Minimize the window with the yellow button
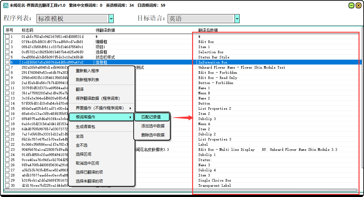This screenshot has height=197, width=364. coord(351,5)
